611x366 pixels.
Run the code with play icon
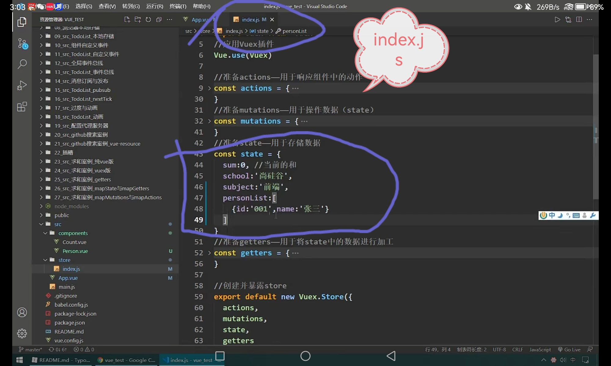point(557,20)
